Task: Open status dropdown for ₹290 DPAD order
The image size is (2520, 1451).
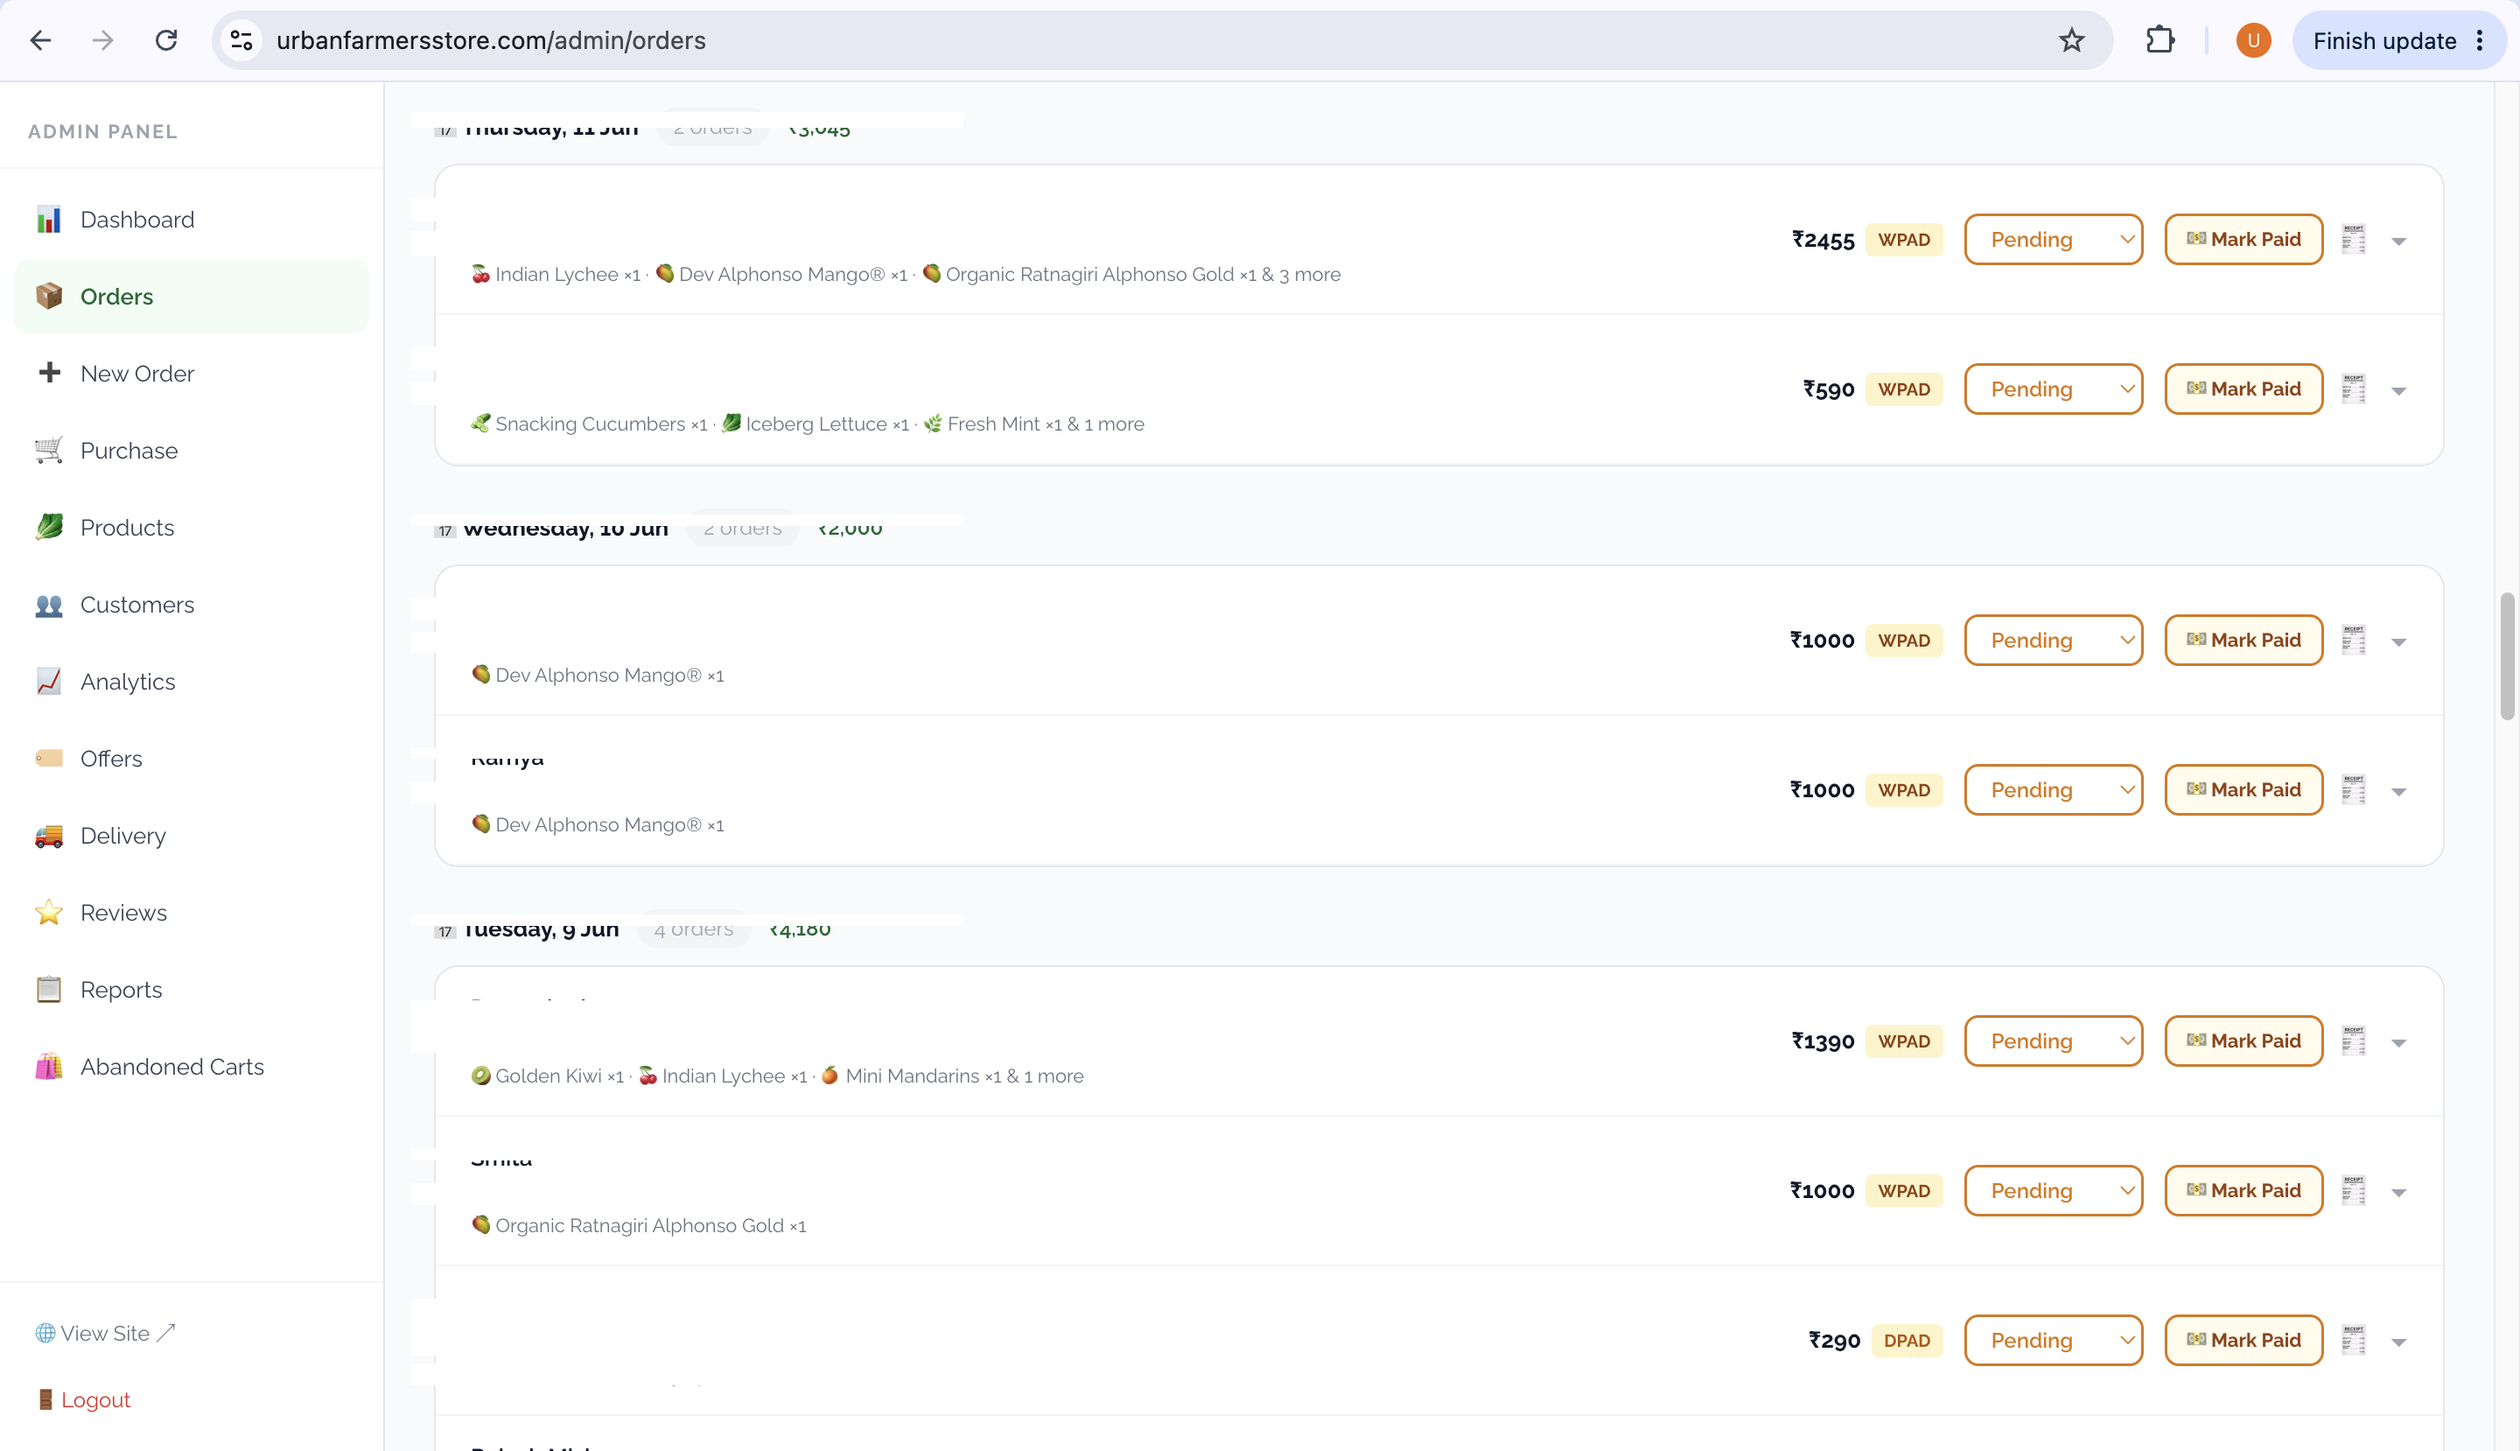Action: pyautogui.click(x=2054, y=1341)
